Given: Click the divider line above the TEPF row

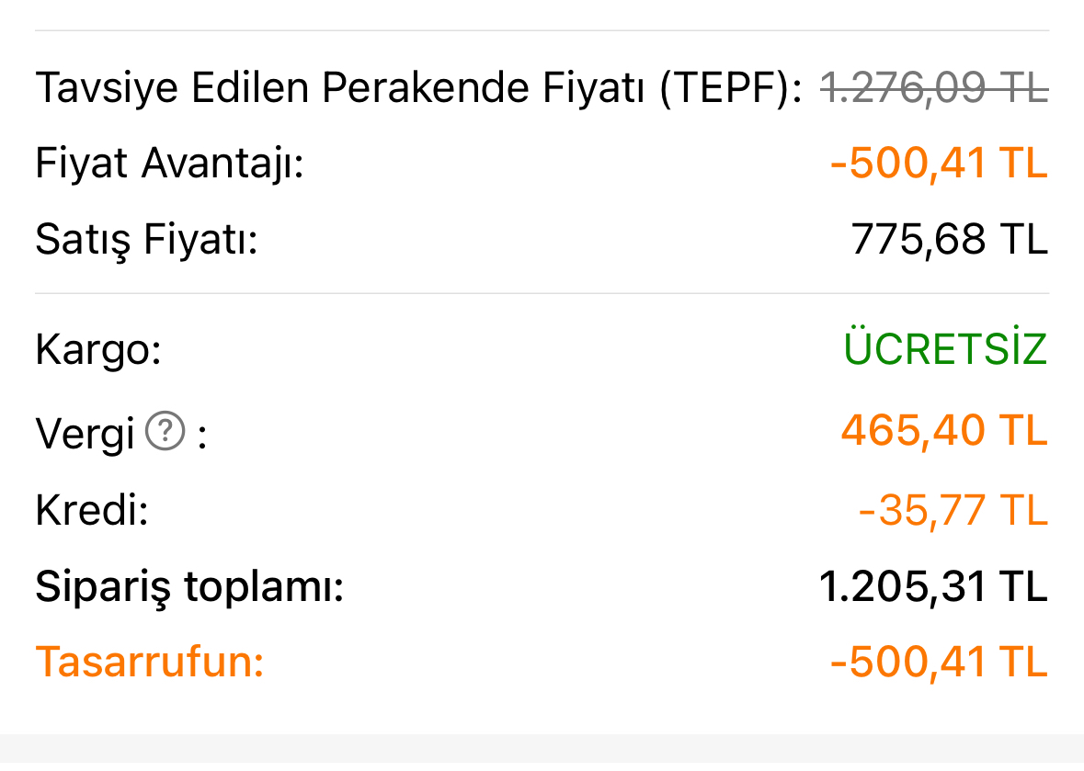Looking at the screenshot, I should [542, 31].
